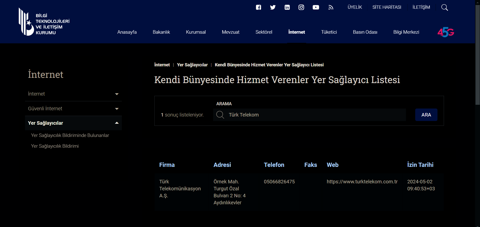This screenshot has width=480, height=227.
Task: Open the Twitter social icon
Action: 273,7
